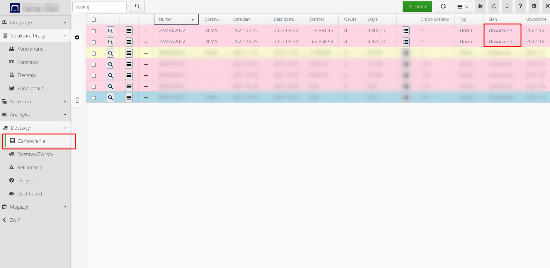Viewport: 550px width, 268px height.
Task: Switch to the Dostawy/Zwroty menu item
Action: [35, 154]
